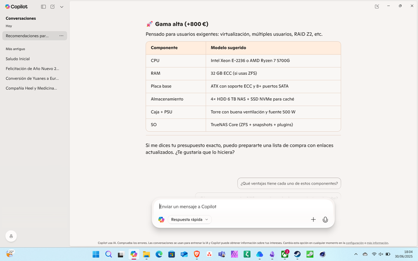418x261 pixels.
Task: Click the '4× HDD 6 TB NAS + SSD NVMe para caché' cell
Action: 273,99
